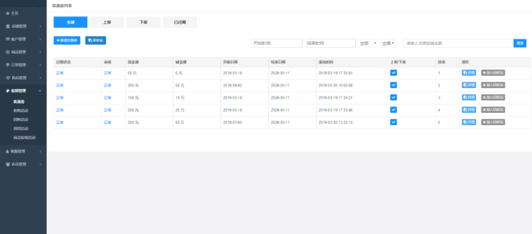The height and width of the screenshot is (234, 532).
Task: Click the group icon beside 会员管理
Action: (8, 164)
